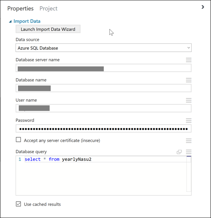Switch to the Project tab

click(x=48, y=9)
